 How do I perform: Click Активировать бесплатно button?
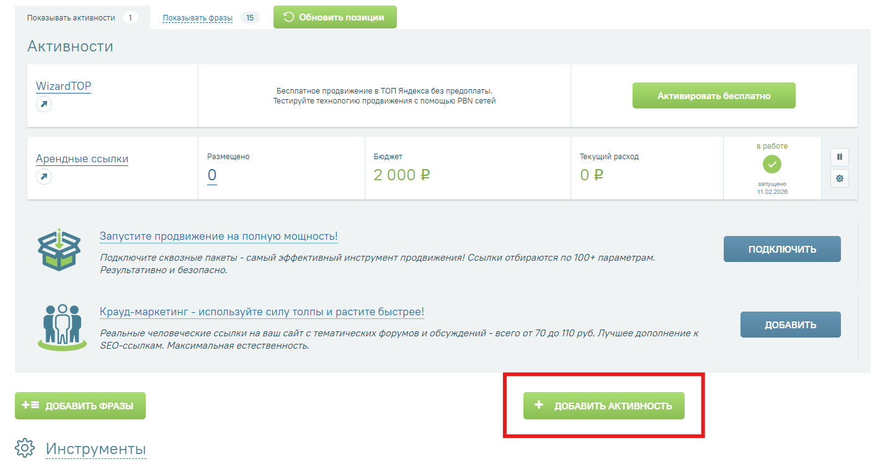(x=714, y=96)
